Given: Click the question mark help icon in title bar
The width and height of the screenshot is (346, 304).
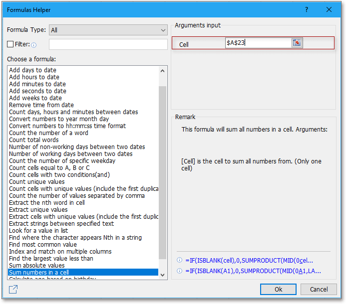Looking at the screenshot, I should [x=306, y=9].
